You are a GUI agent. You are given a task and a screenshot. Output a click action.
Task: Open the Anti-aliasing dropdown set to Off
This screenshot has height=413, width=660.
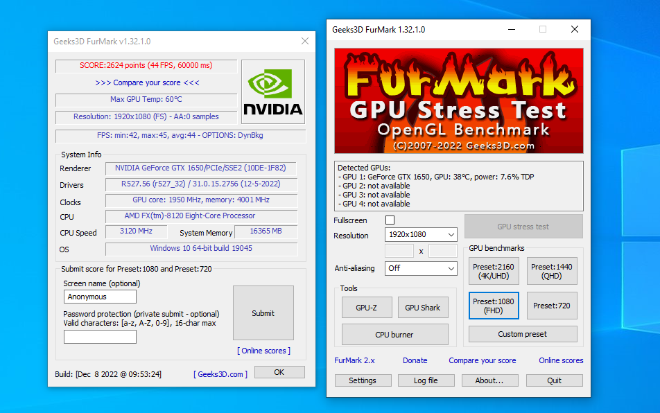pyautogui.click(x=421, y=268)
